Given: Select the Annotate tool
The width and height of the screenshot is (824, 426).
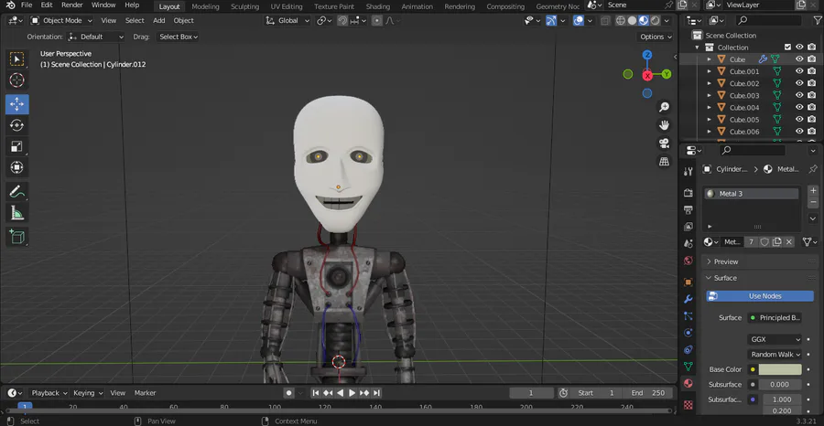Looking at the screenshot, I should pyautogui.click(x=16, y=191).
